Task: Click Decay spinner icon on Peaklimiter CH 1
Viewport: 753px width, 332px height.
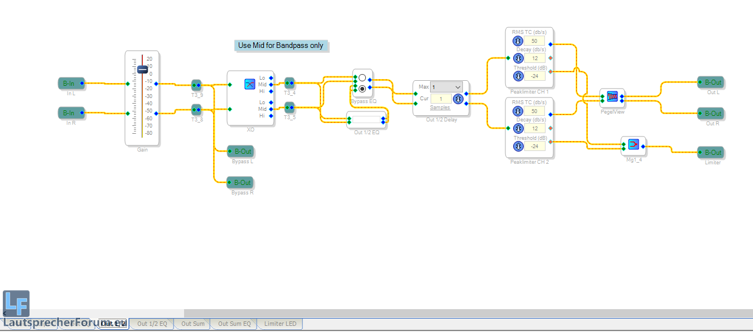Action: pyautogui.click(x=518, y=58)
